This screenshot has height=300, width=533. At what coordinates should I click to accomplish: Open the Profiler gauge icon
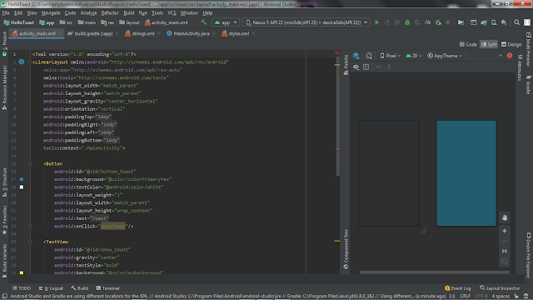click(427, 22)
